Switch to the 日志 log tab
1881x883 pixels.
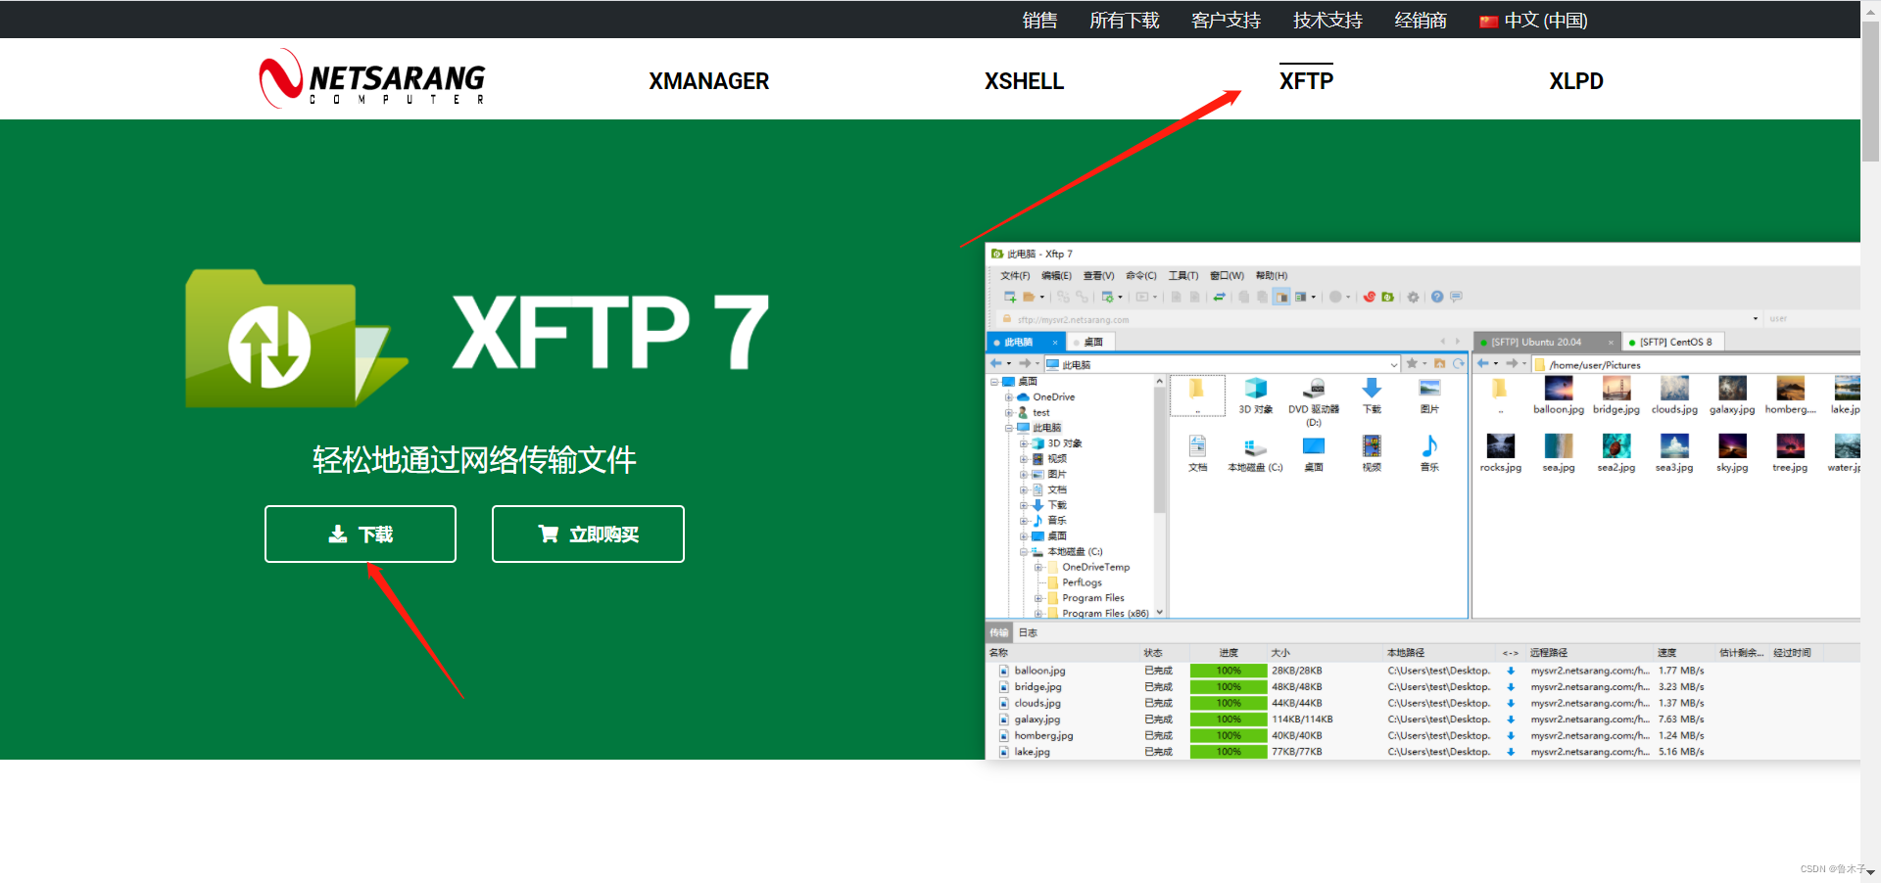[x=1028, y=632]
